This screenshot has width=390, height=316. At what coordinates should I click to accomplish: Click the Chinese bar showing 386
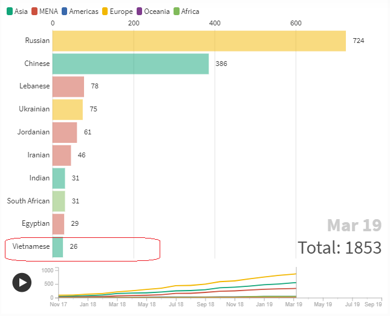click(x=131, y=64)
